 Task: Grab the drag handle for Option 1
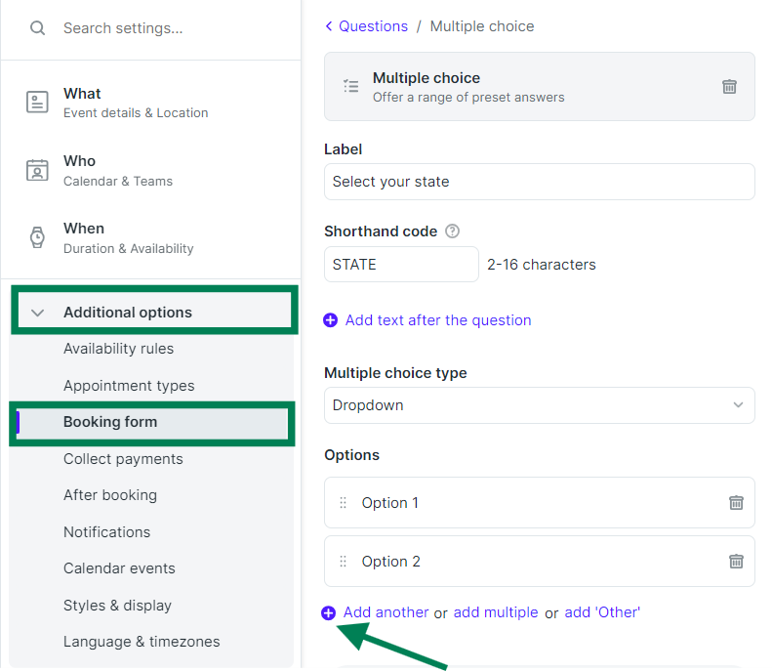pos(344,502)
